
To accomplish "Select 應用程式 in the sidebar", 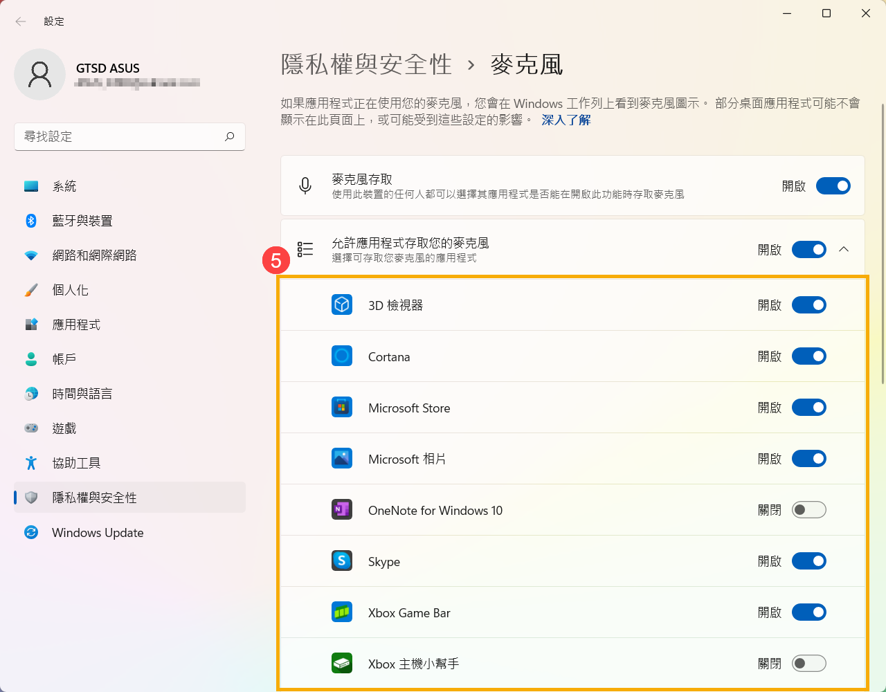I will (x=130, y=325).
